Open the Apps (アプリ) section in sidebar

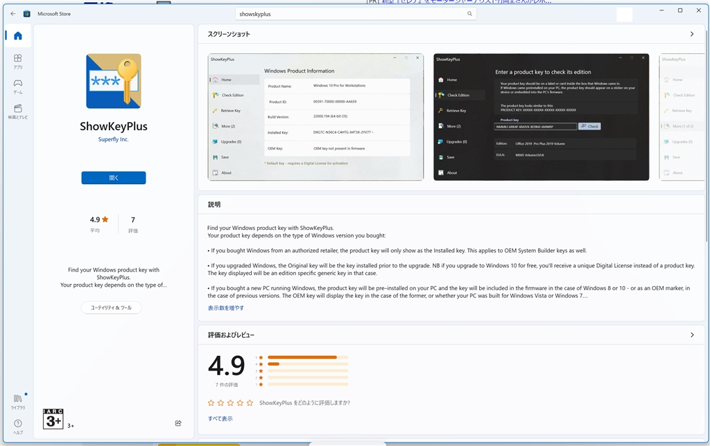(x=17, y=62)
